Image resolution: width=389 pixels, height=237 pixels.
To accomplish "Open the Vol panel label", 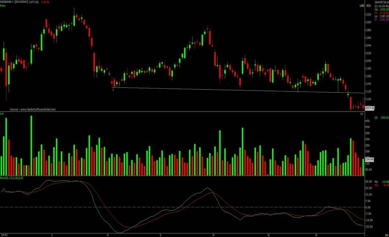I will click(x=2, y=114).
